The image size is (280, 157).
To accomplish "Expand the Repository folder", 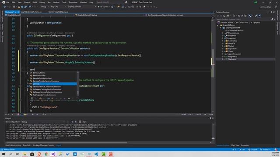I will (223, 49).
